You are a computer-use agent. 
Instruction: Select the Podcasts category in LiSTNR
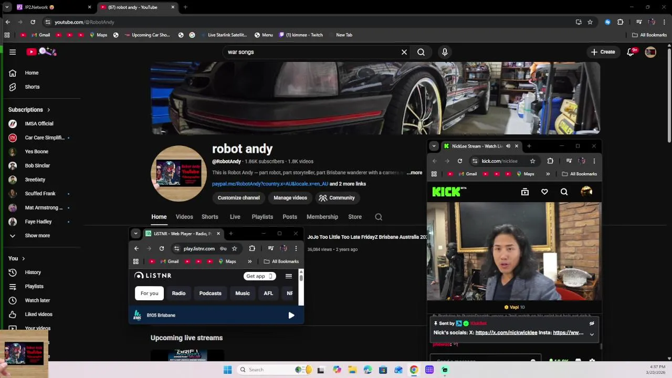pyautogui.click(x=210, y=293)
